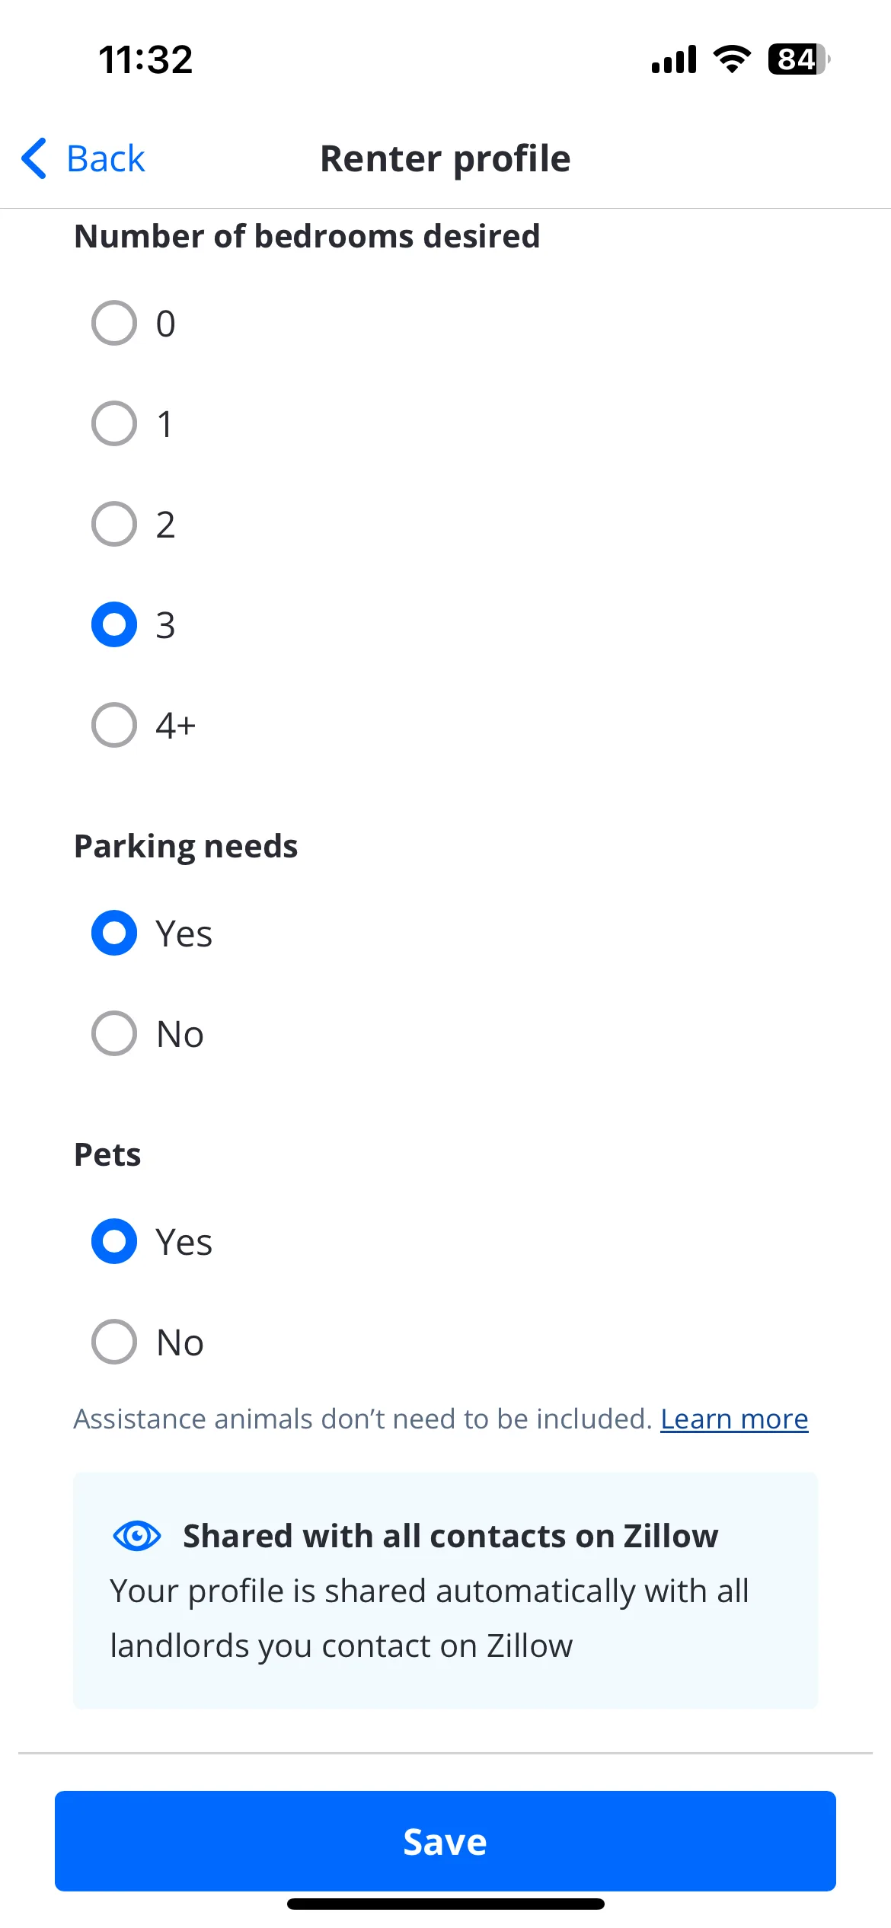Viewport: 891px width, 1928px height.
Task: Pick the 4+ bedrooms option
Action: pos(114,725)
